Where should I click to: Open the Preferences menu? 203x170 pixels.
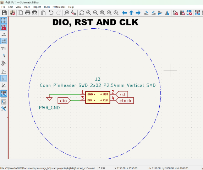[x=59, y=7]
